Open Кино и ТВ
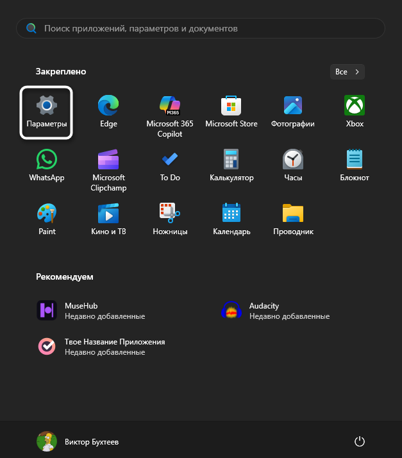Image resolution: width=402 pixels, height=458 pixels. 108,220
